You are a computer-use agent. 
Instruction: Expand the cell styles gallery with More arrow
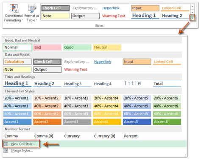pos(192,18)
